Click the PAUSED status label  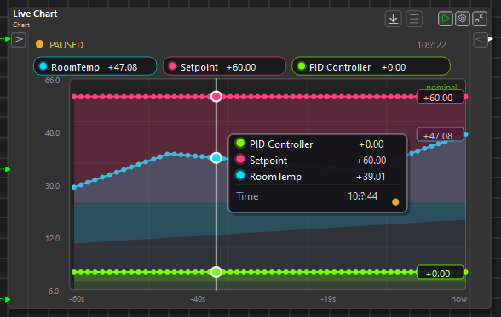(x=66, y=45)
